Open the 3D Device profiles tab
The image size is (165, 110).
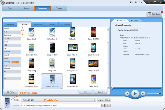38,24
